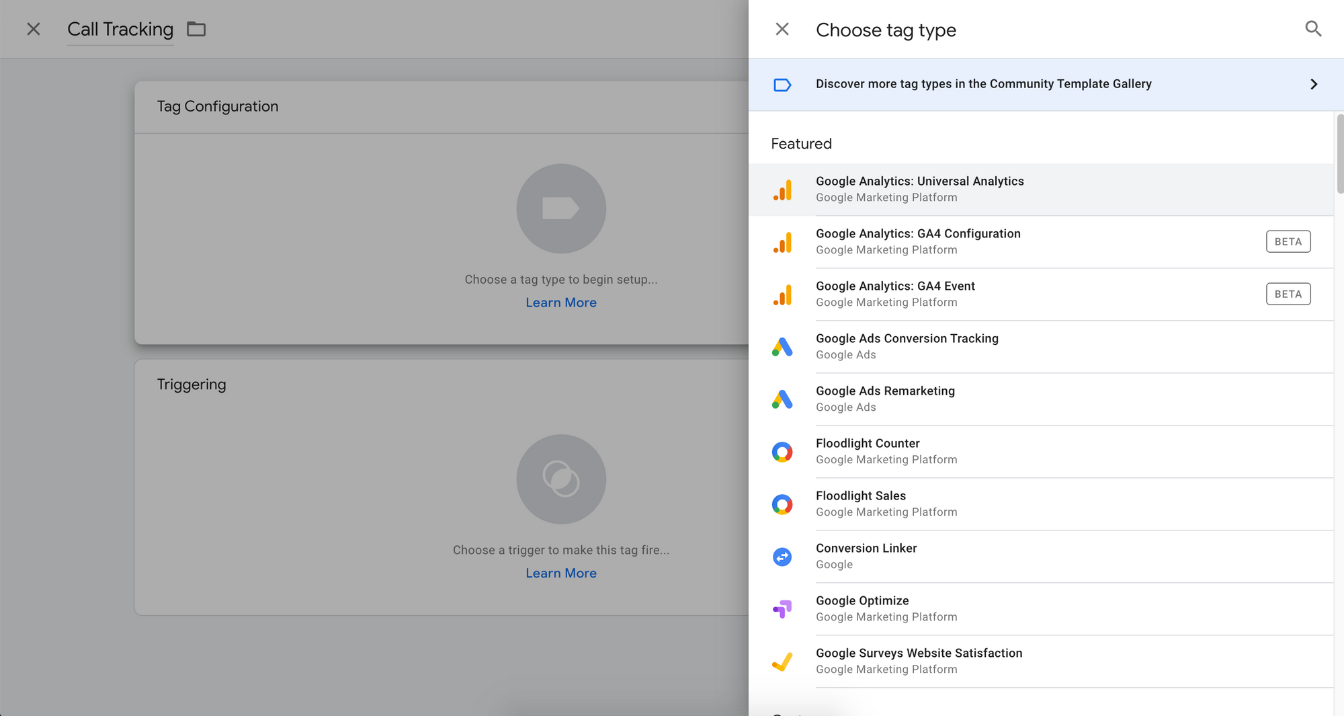Click the Floodlight Sales ring icon

coord(782,504)
